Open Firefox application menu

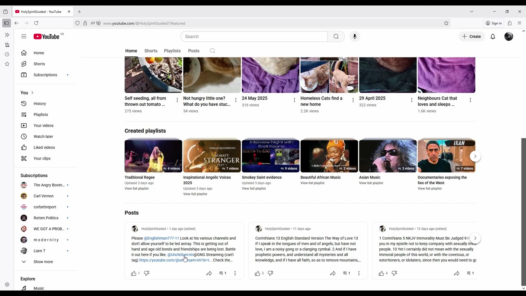coord(519,23)
